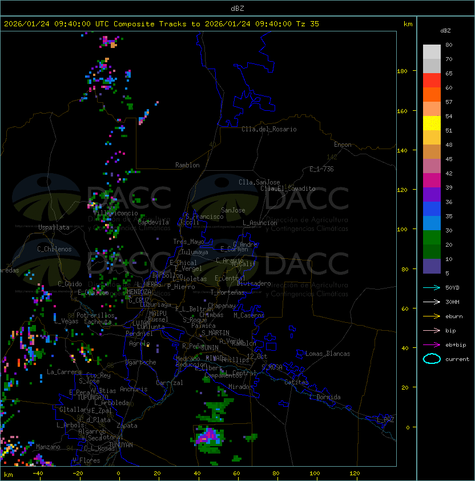Pick the 80 dBZ light gray swatch
Image resolution: width=475 pixels, height=481 pixels.
(x=432, y=51)
